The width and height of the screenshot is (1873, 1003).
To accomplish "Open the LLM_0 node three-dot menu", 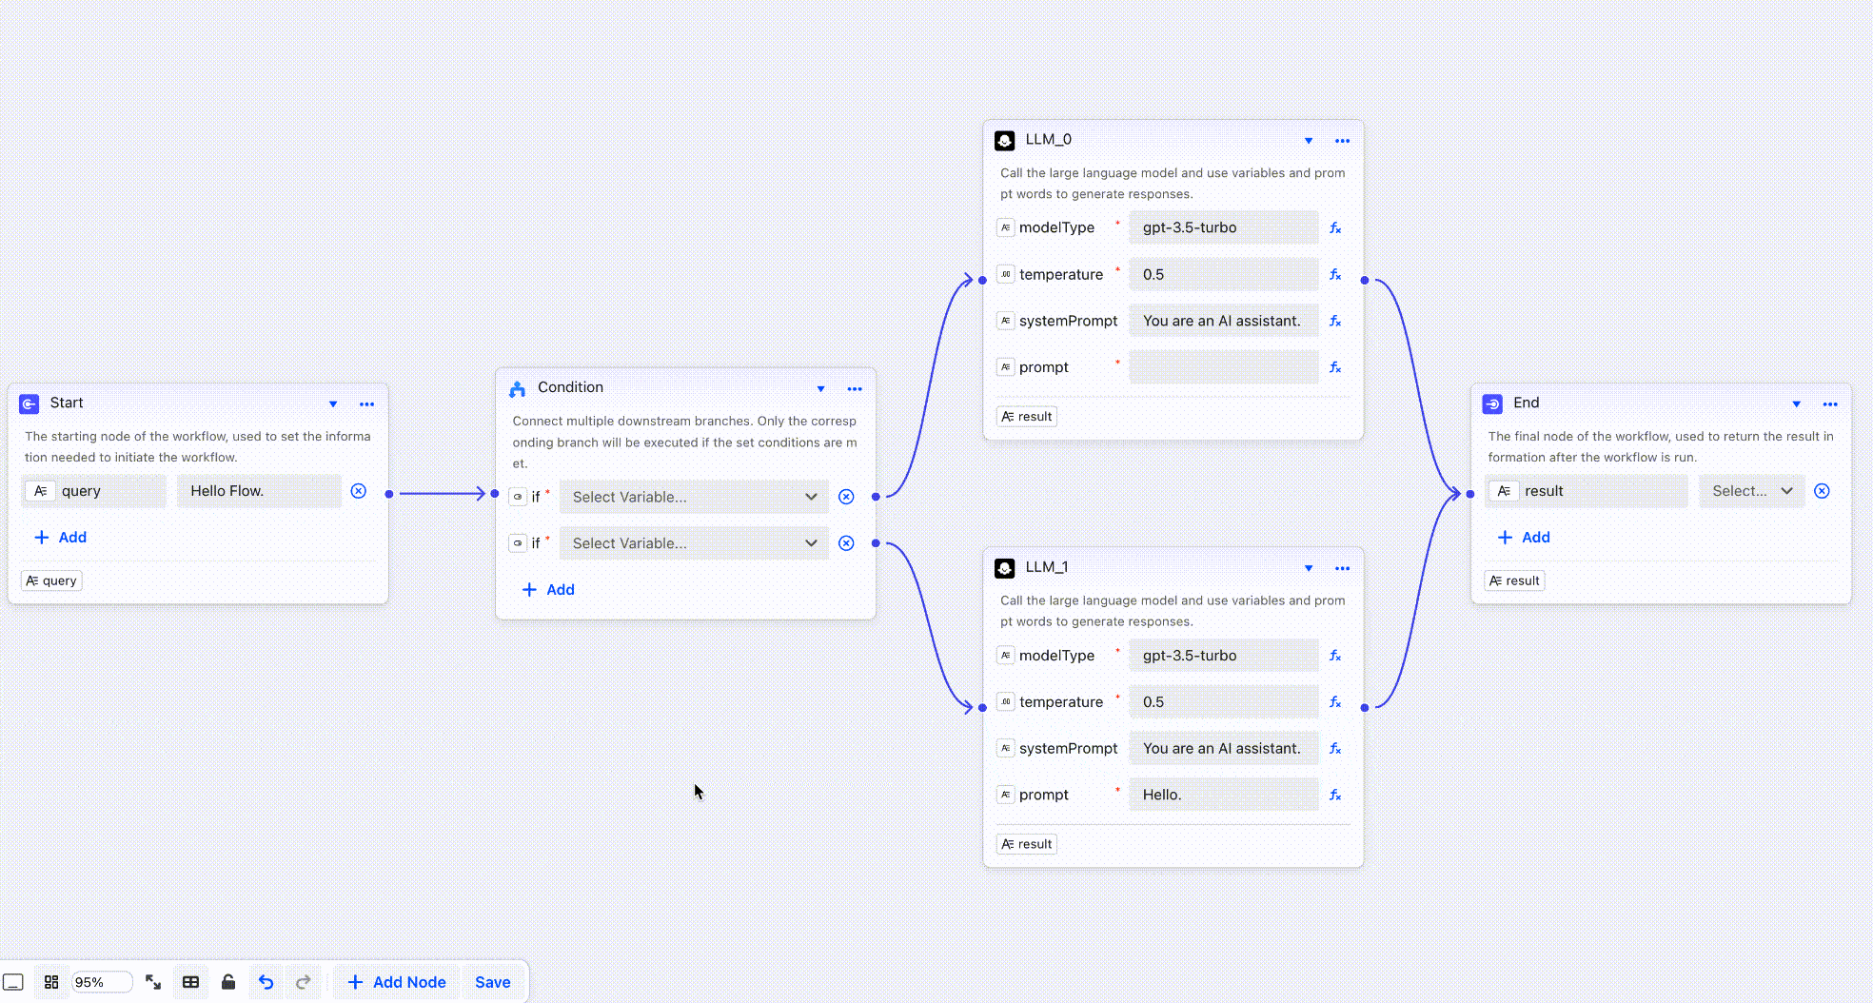I will point(1342,141).
